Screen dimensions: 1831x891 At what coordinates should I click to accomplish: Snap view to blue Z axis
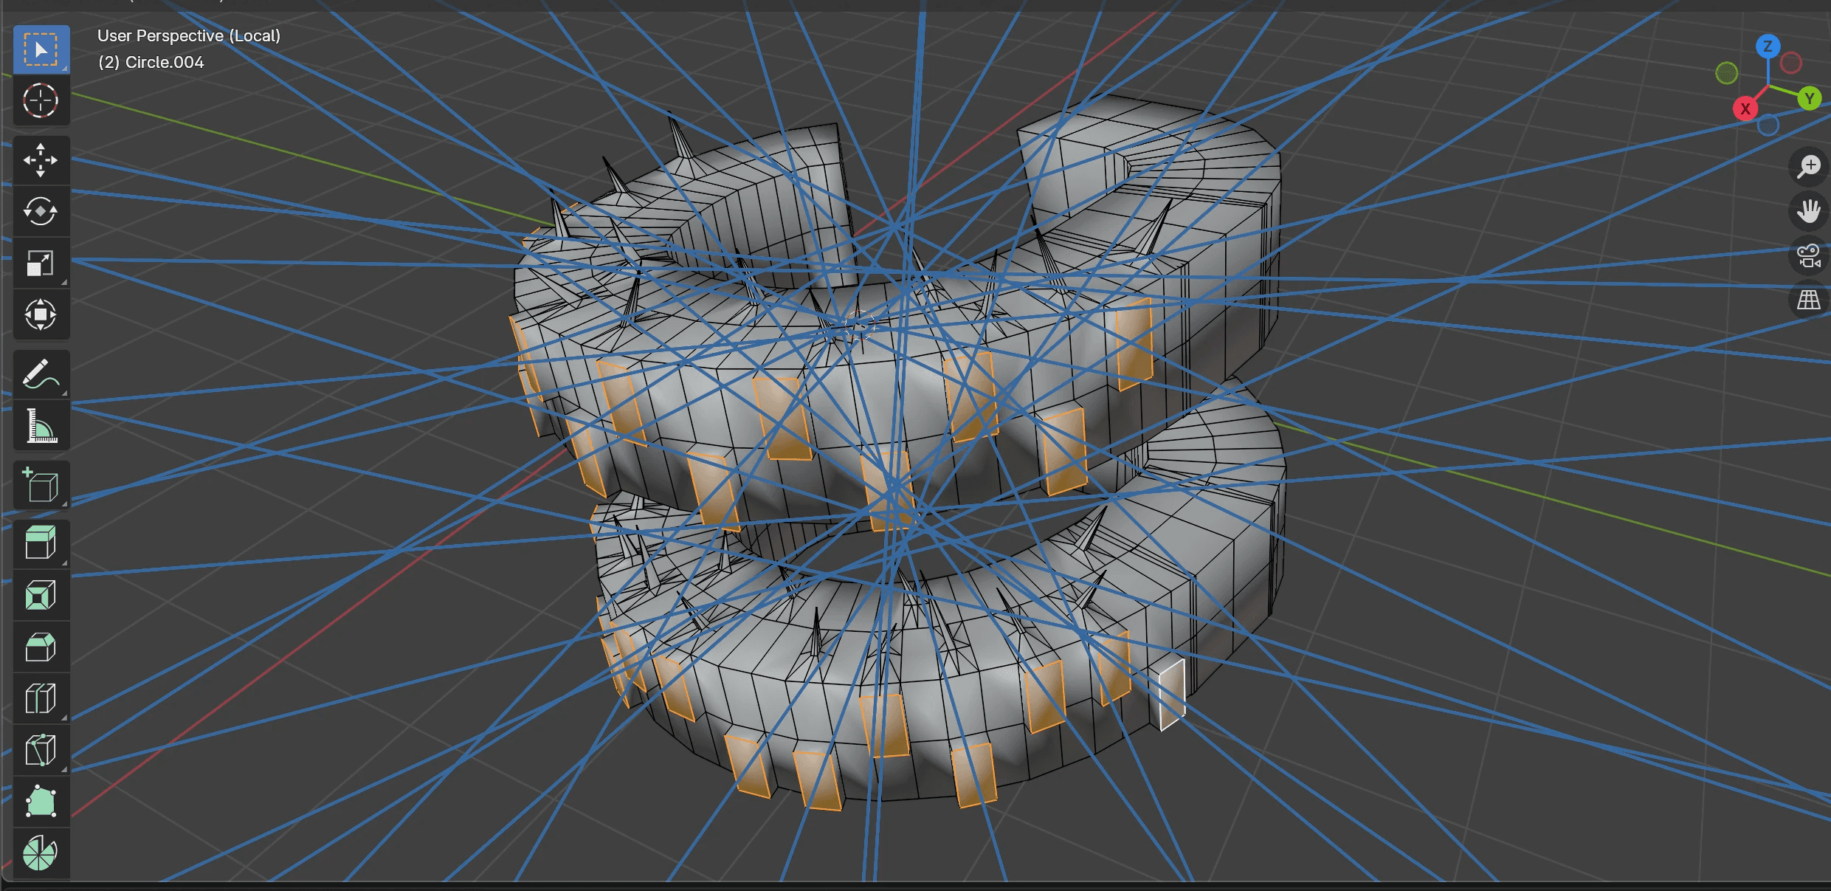(x=1768, y=47)
